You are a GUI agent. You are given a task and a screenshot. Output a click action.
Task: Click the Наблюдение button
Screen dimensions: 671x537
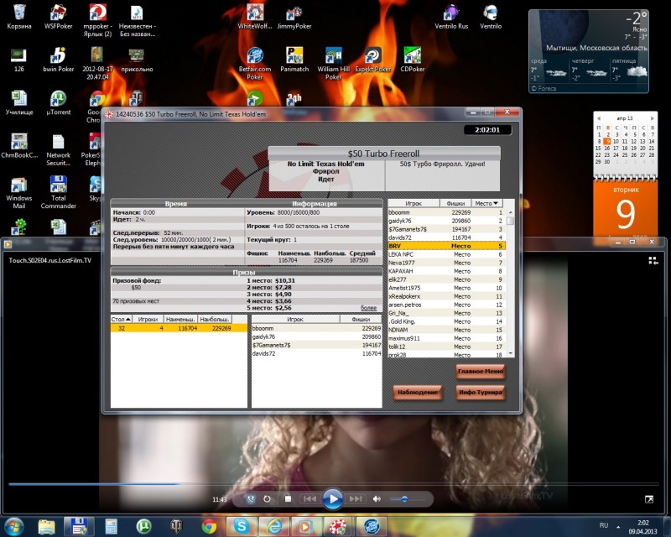(x=417, y=392)
